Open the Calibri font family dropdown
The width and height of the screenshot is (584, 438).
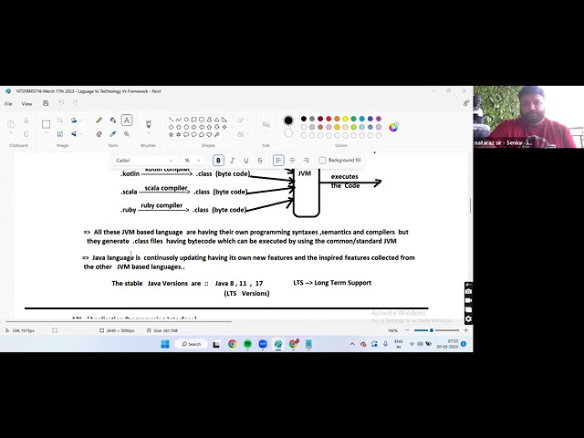tap(144, 161)
